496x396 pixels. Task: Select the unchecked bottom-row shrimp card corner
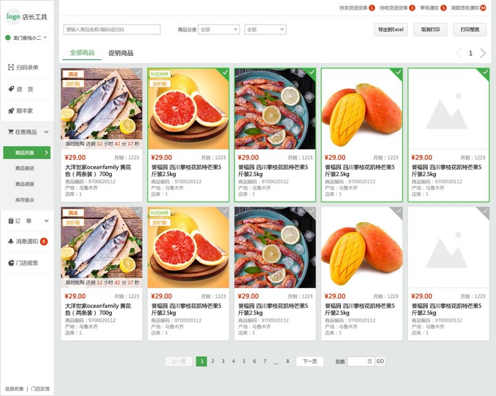[311, 211]
